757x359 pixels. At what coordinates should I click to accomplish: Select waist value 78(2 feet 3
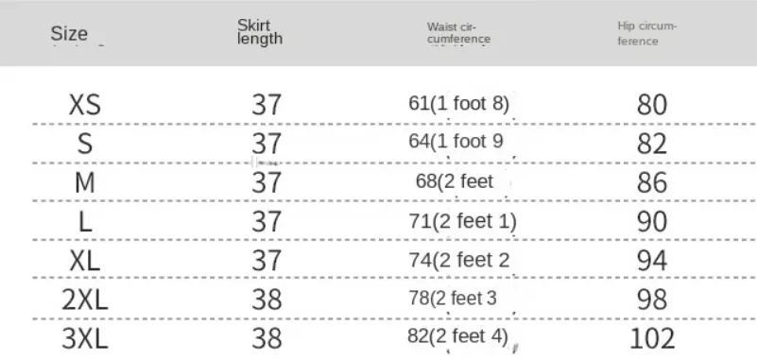pyautogui.click(x=453, y=299)
